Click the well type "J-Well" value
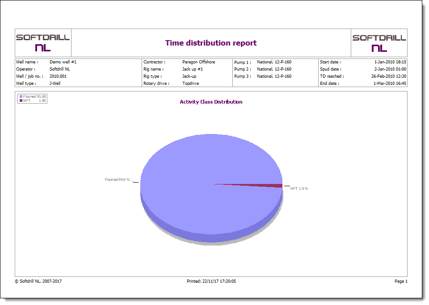 coord(55,84)
